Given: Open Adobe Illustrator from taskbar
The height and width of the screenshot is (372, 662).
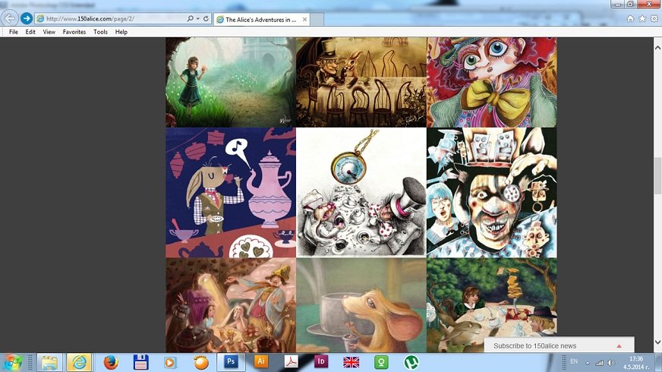Looking at the screenshot, I should 261,362.
